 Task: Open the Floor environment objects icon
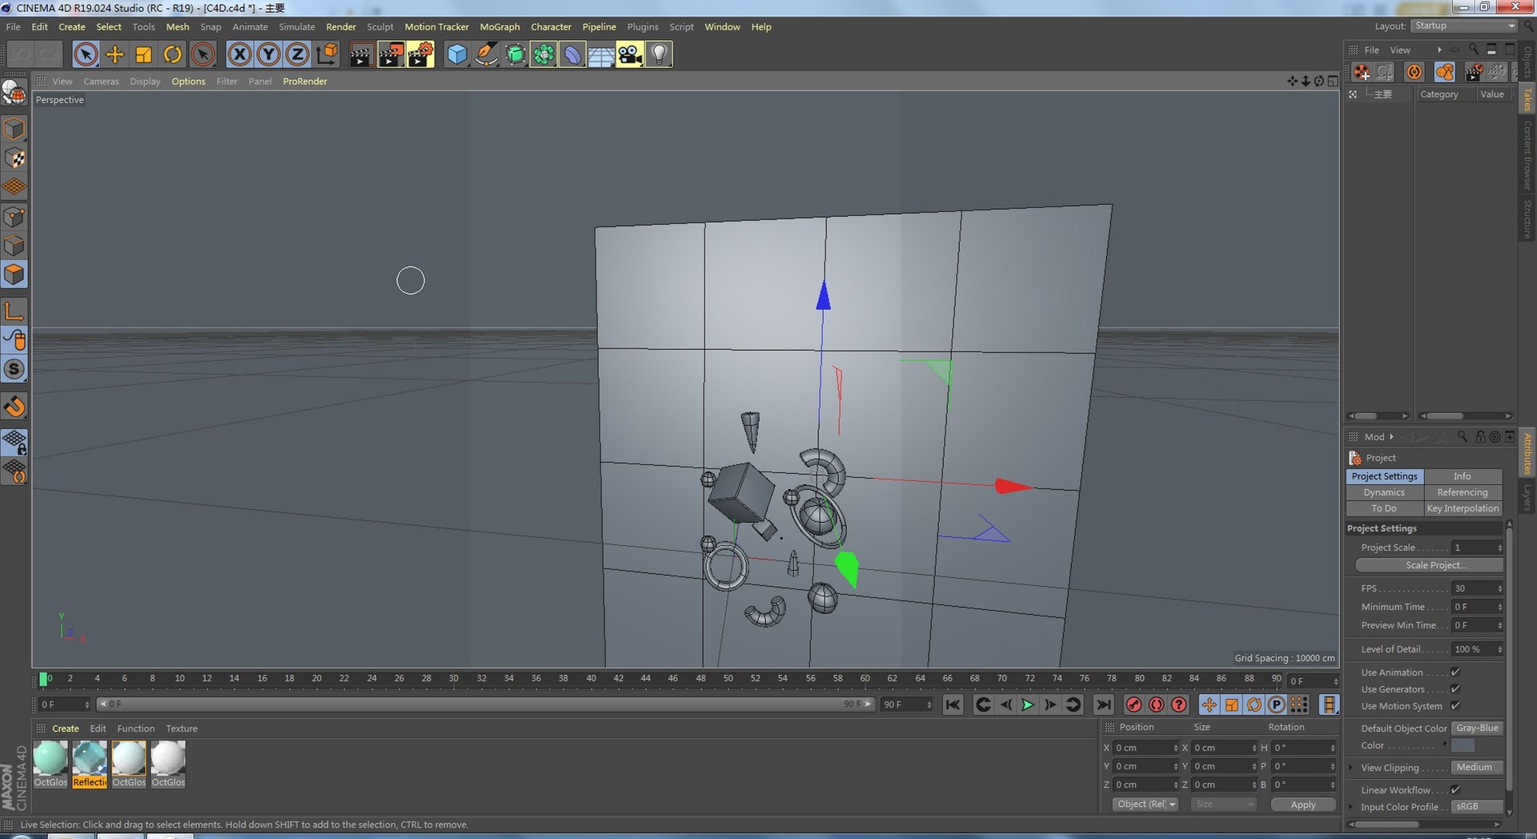[x=601, y=54]
